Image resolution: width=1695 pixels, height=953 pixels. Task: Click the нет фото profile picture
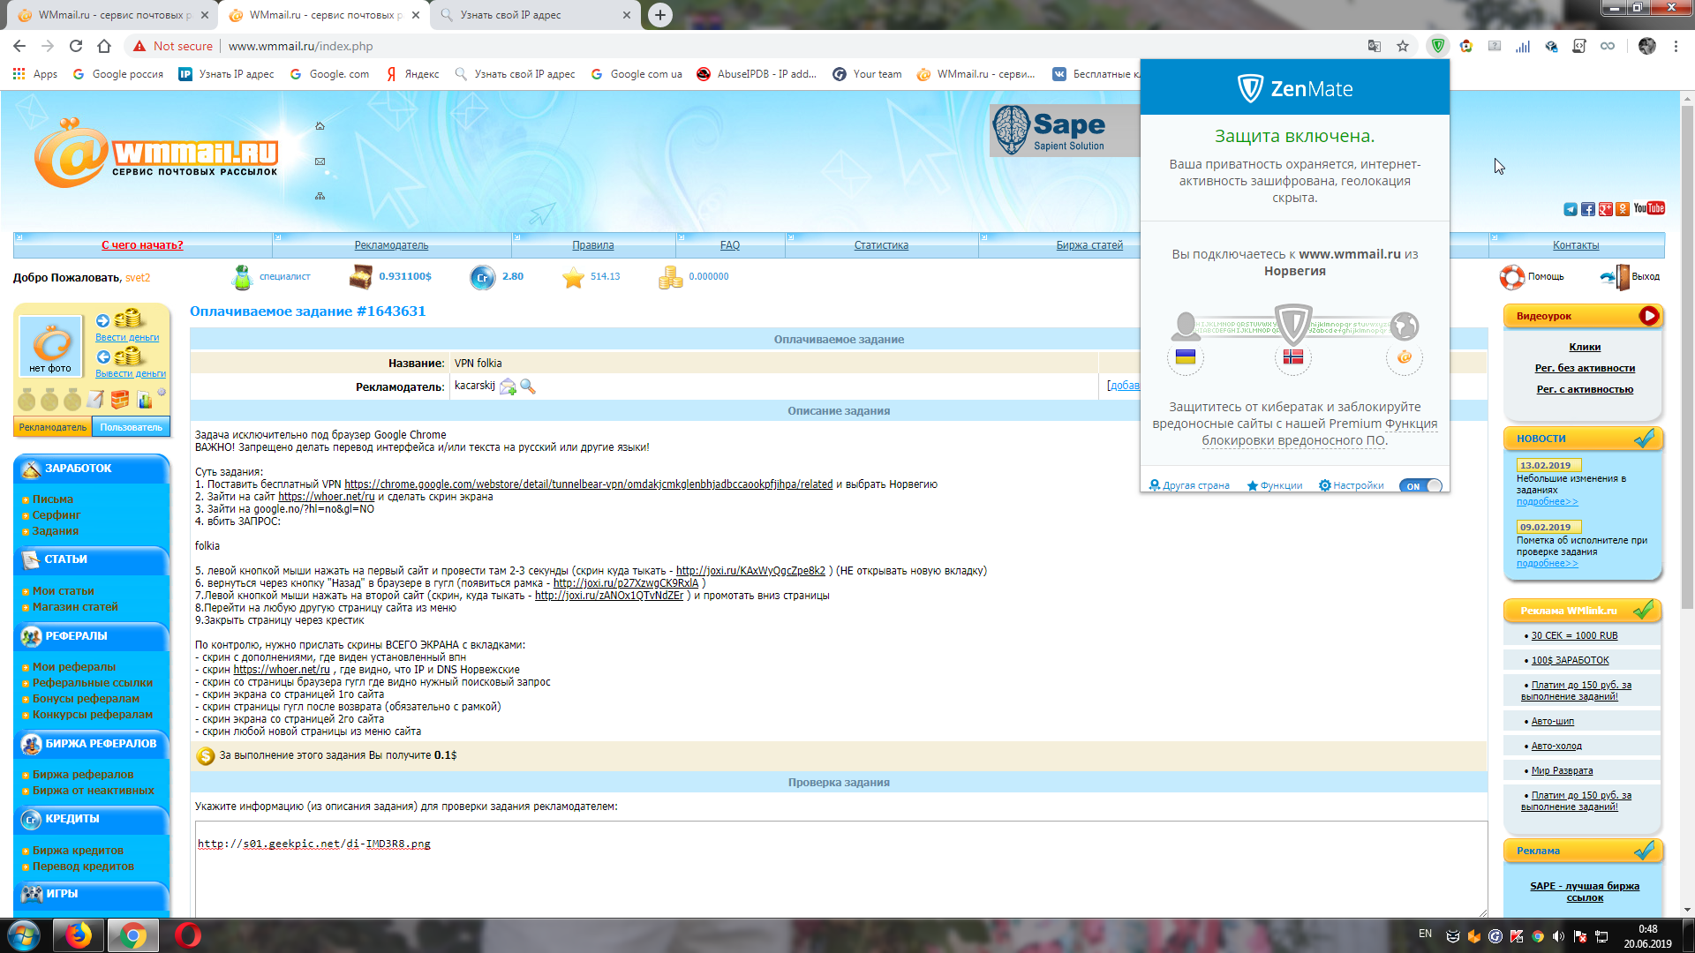[50, 345]
